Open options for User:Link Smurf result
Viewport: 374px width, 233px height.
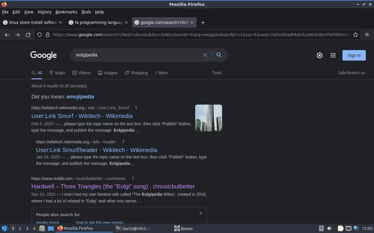click(136, 107)
